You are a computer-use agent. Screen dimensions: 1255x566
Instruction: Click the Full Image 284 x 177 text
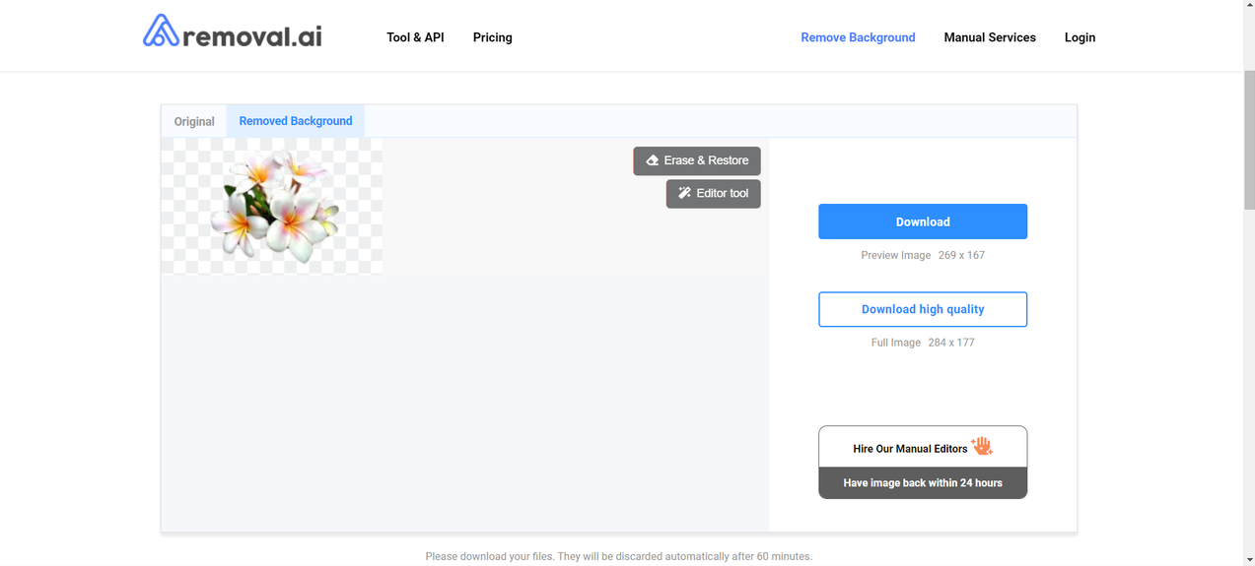pos(923,343)
